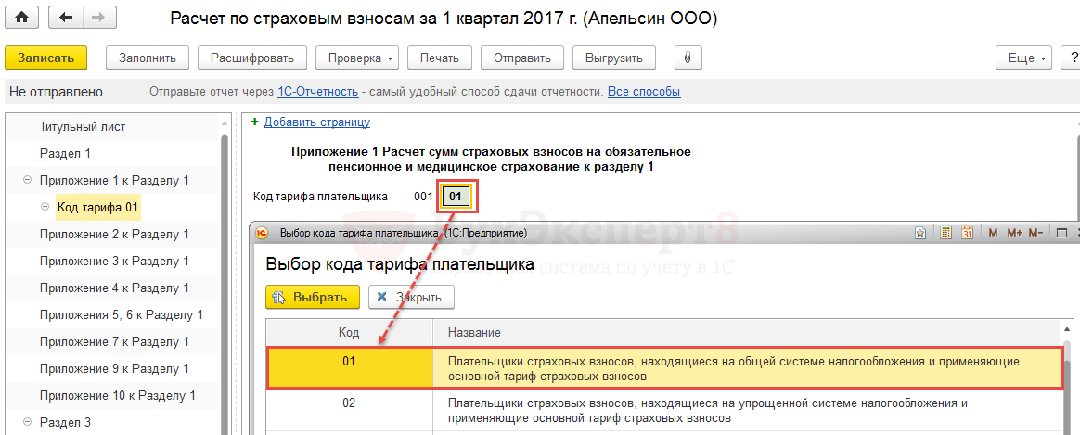Image resolution: width=1080 pixels, height=435 pixels.
Task: Collapse the Раздел 3 tree node
Action: 27,423
